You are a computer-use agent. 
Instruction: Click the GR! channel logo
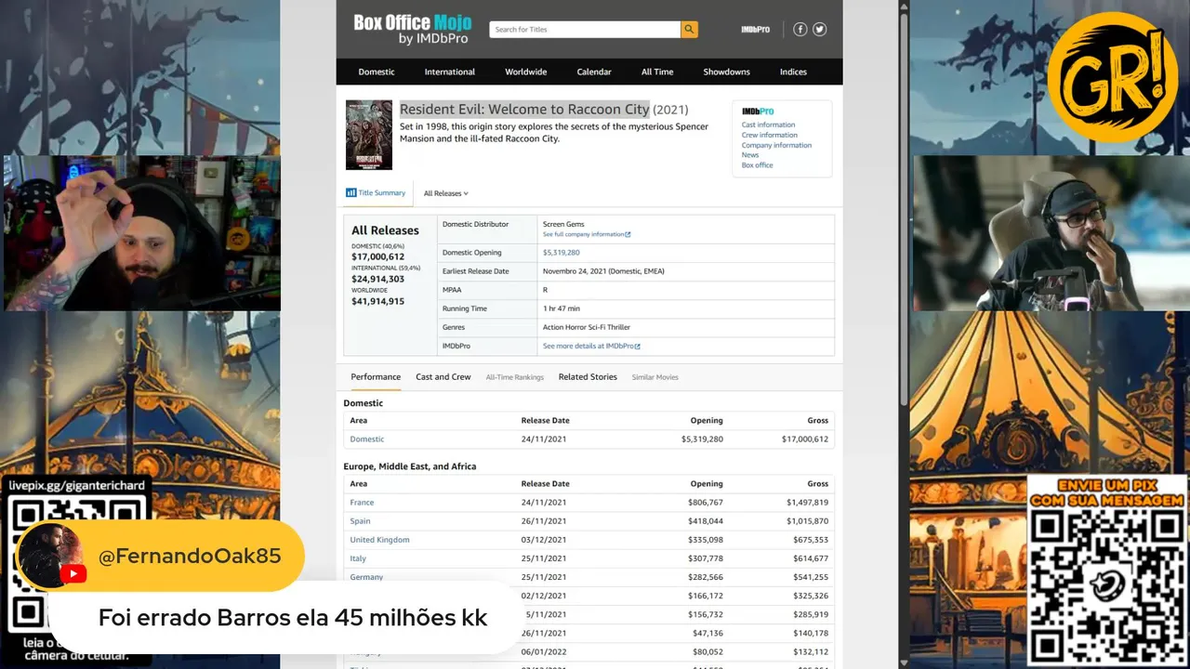click(x=1113, y=78)
